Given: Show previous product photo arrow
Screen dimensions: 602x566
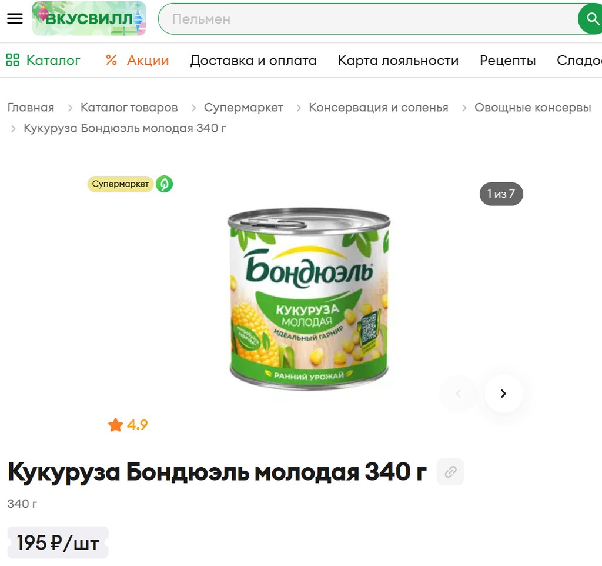Looking at the screenshot, I should point(458,394).
